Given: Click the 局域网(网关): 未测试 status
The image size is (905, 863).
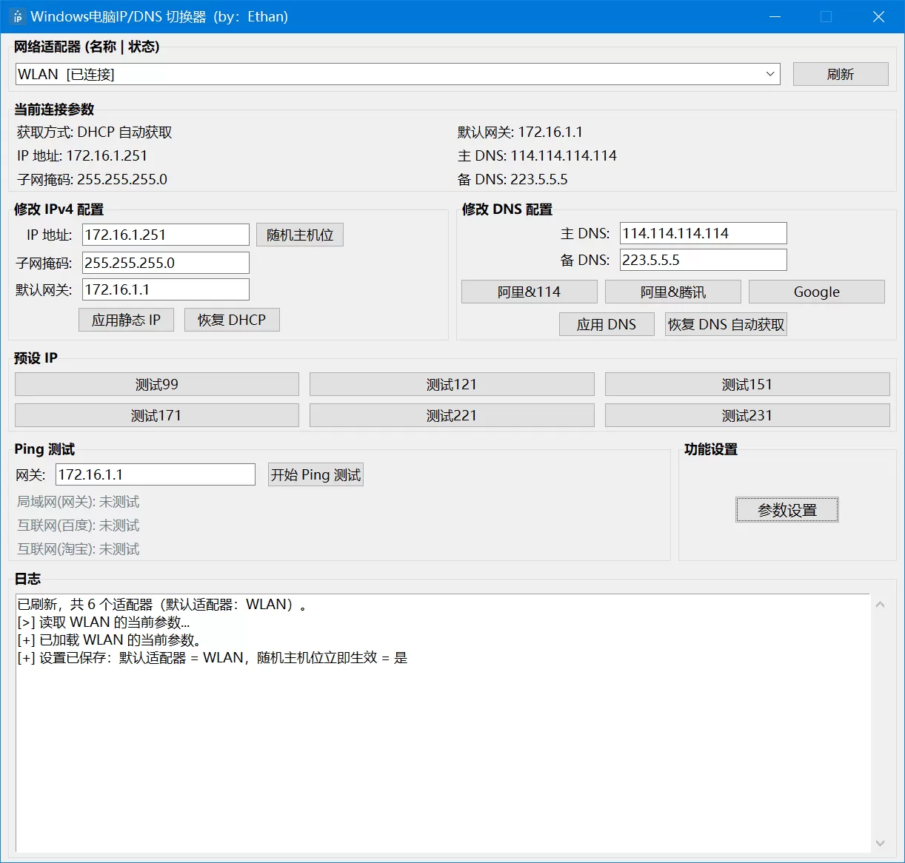Looking at the screenshot, I should [79, 502].
